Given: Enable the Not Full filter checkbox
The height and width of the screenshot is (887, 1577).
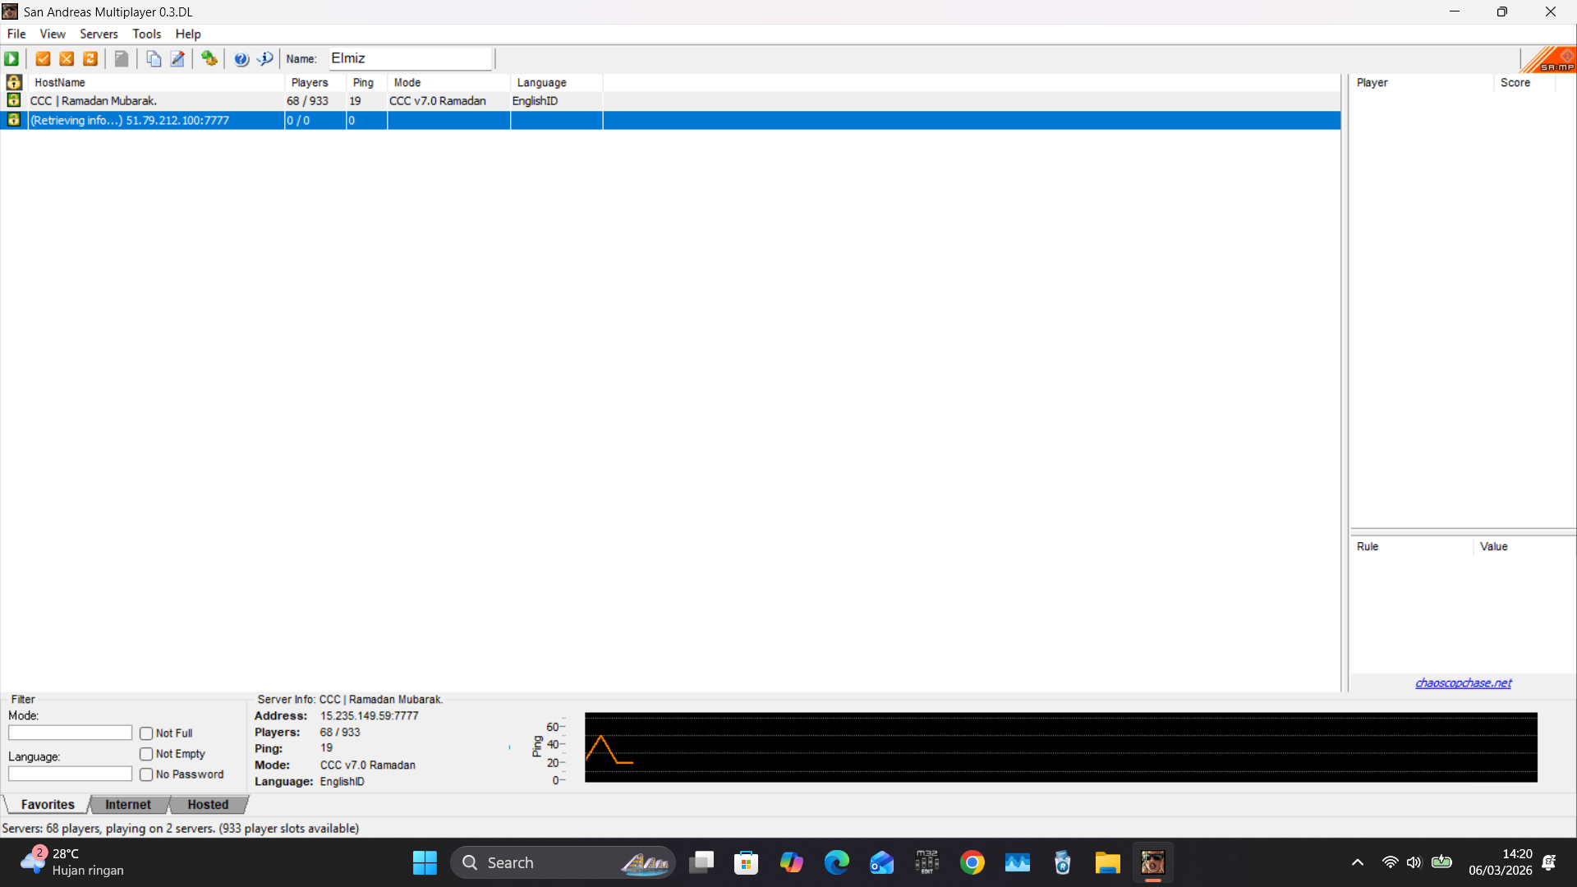Looking at the screenshot, I should 146,733.
